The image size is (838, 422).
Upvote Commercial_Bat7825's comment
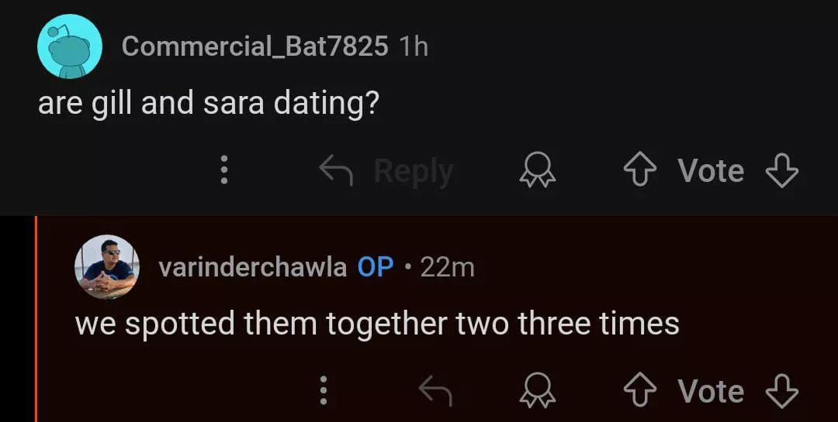pyautogui.click(x=639, y=171)
